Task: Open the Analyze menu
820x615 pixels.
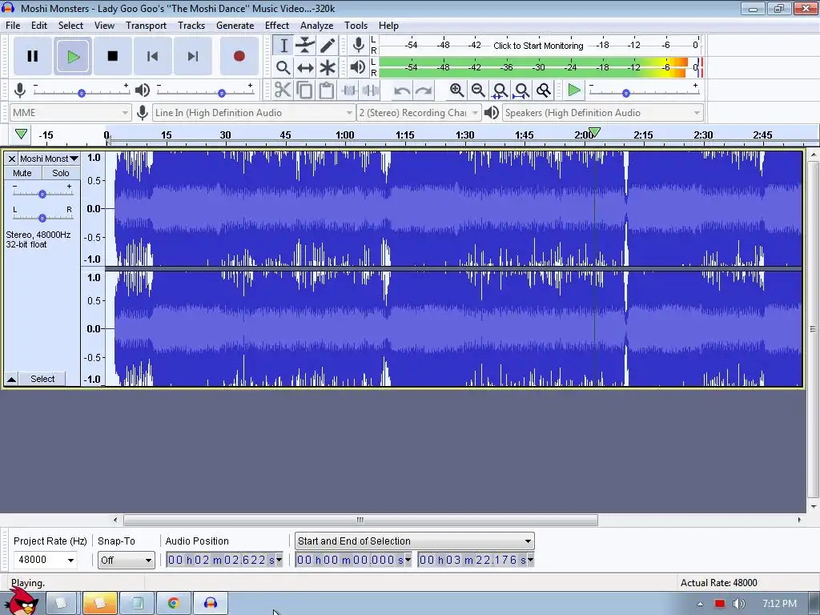Action: point(316,26)
